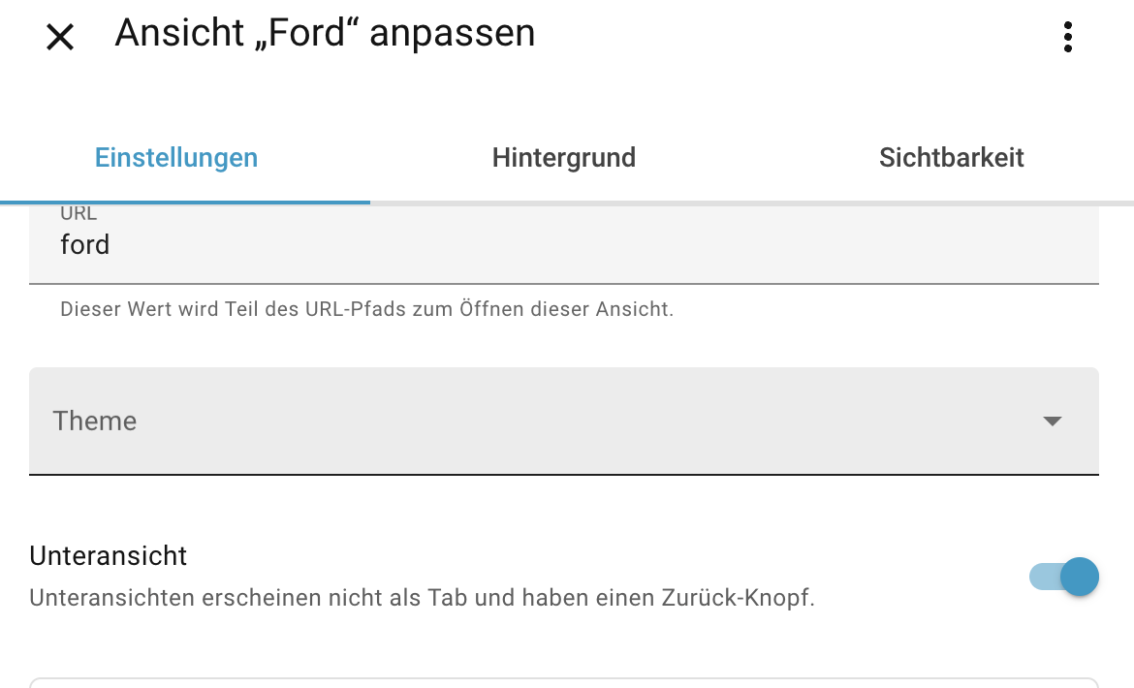Click the light track of Unteransicht switch
The height and width of the screenshot is (688, 1134).
click(x=1041, y=578)
